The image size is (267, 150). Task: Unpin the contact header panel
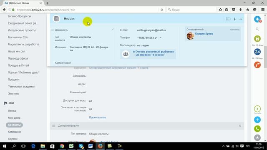pyautogui.click(x=234, y=19)
